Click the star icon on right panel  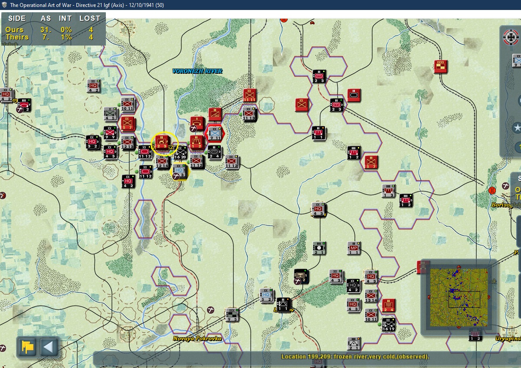point(517,128)
